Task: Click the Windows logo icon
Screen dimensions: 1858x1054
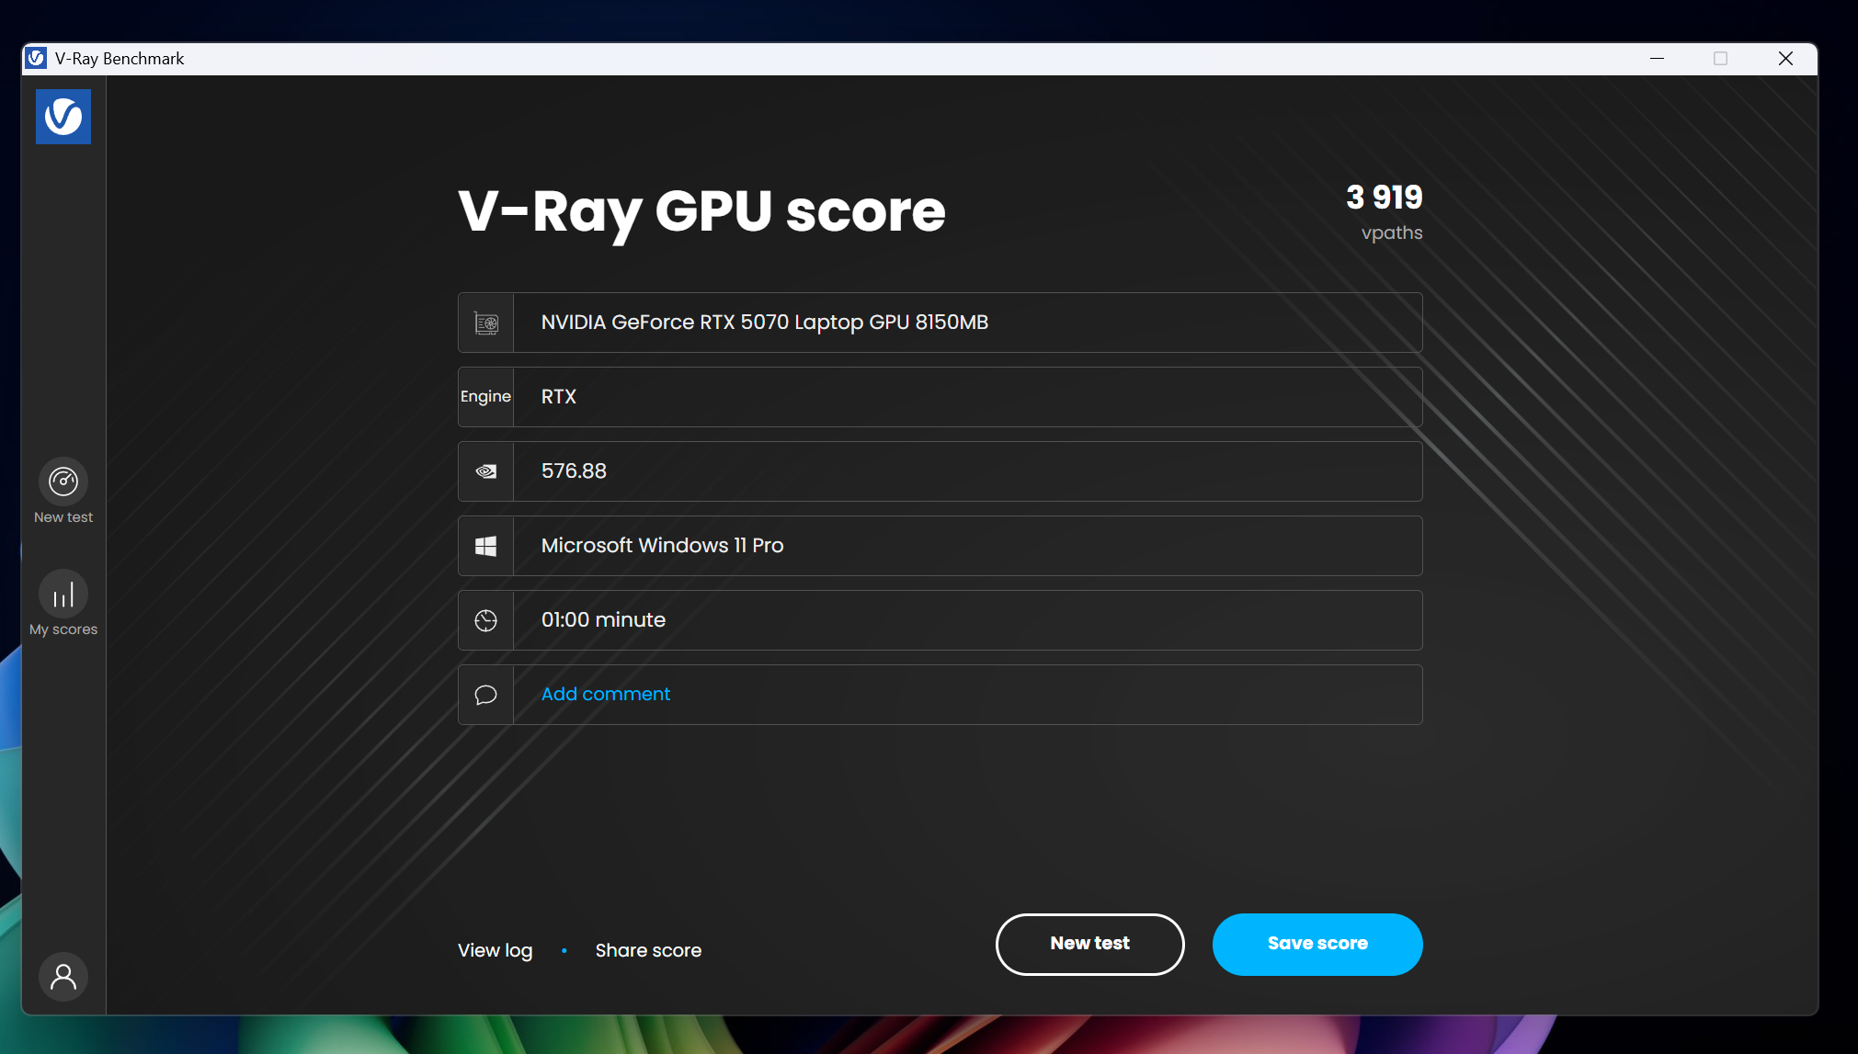Action: (486, 546)
